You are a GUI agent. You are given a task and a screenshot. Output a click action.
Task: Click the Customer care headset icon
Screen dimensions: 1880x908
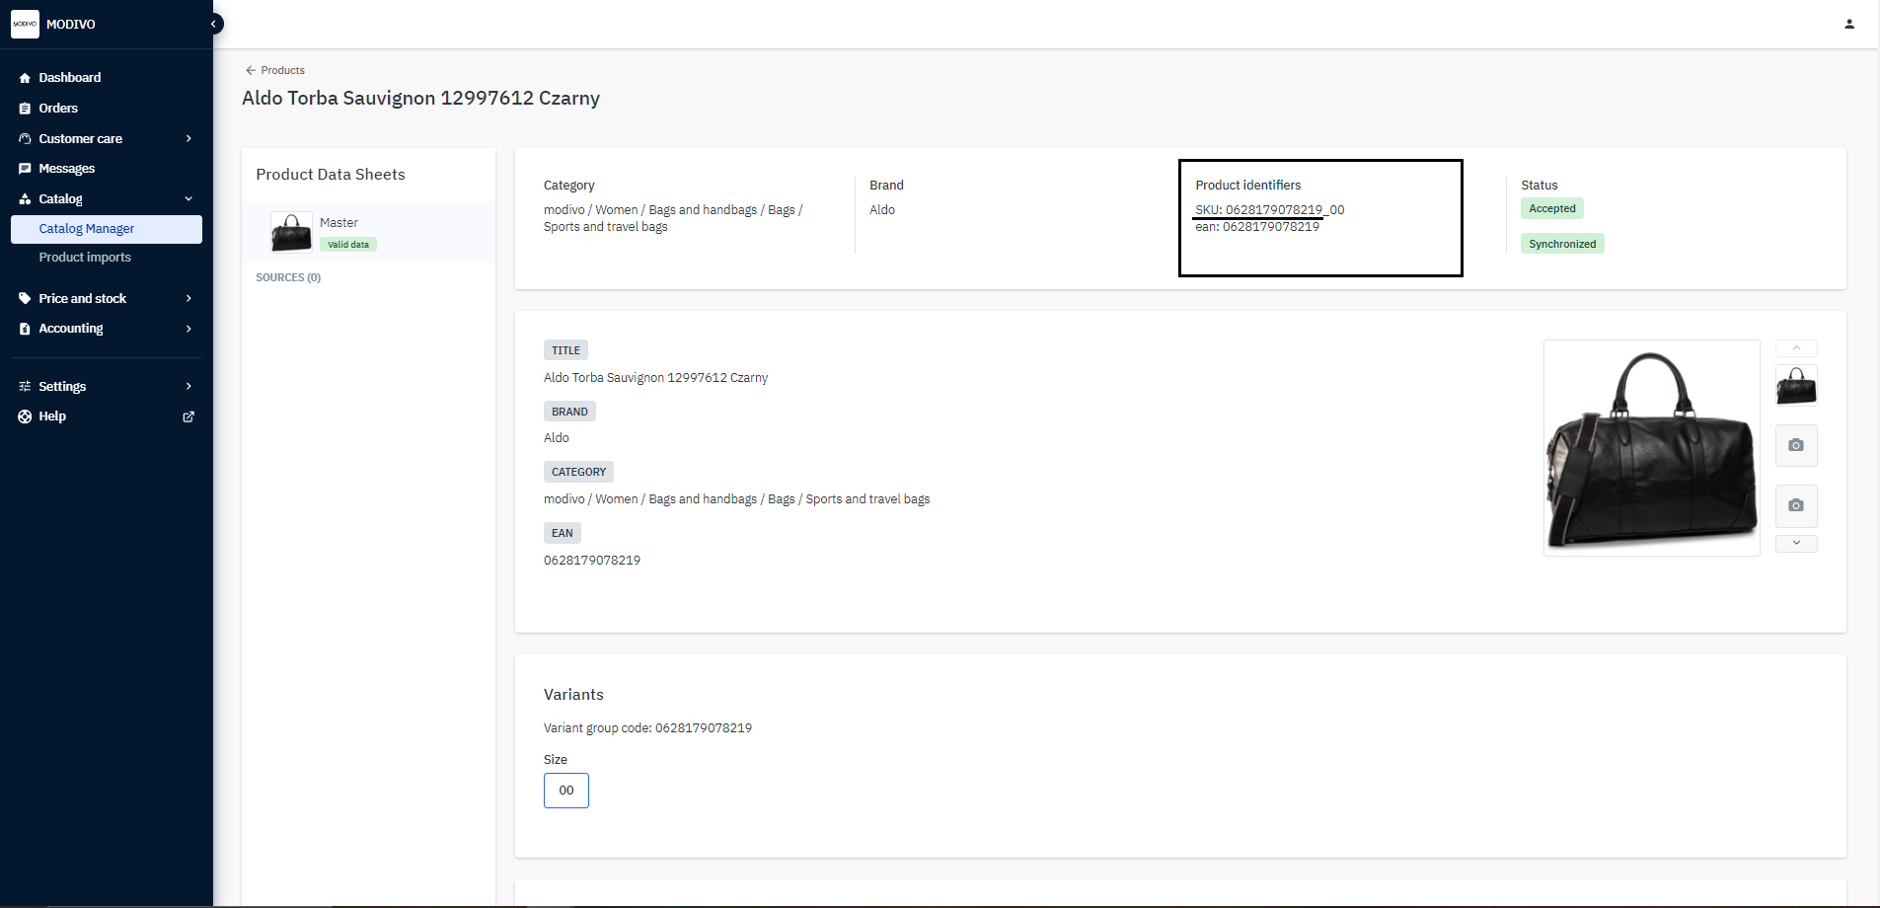click(25, 139)
